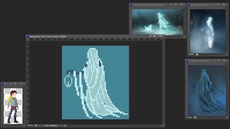Screen dimensions: 230x129
Task: Minimize the ghost-with-dog reference window
Action: coord(171,5)
